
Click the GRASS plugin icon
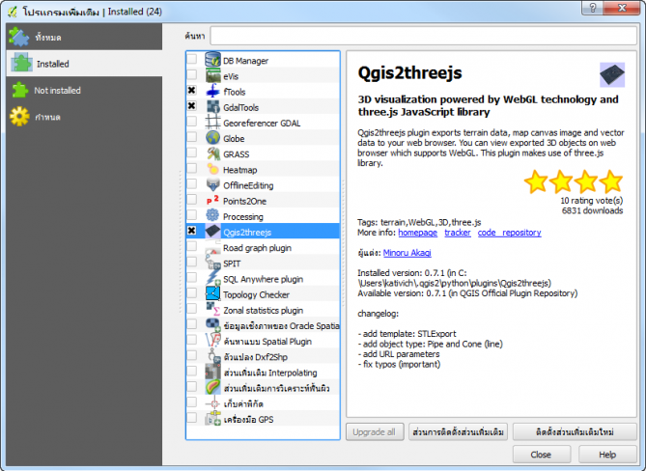(x=212, y=153)
